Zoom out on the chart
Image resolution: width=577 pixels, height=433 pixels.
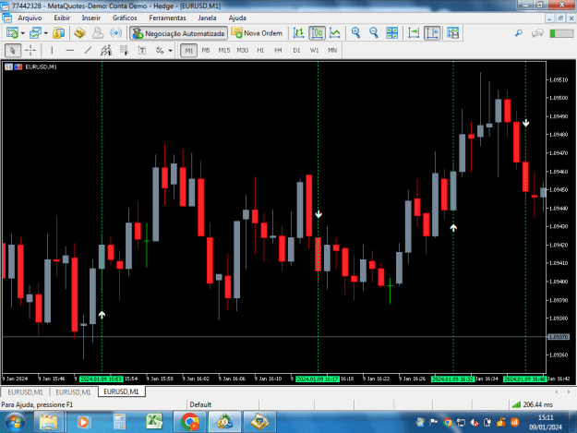(374, 33)
